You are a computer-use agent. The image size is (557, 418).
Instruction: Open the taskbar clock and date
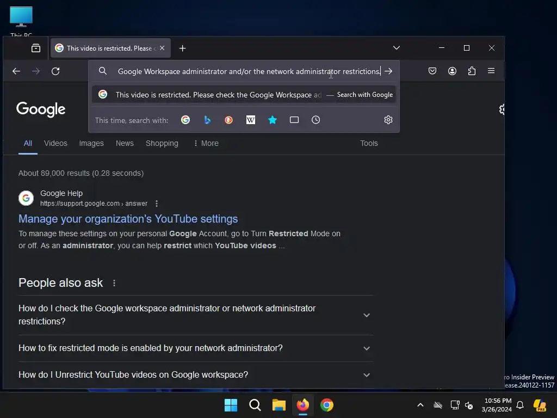(x=497, y=405)
